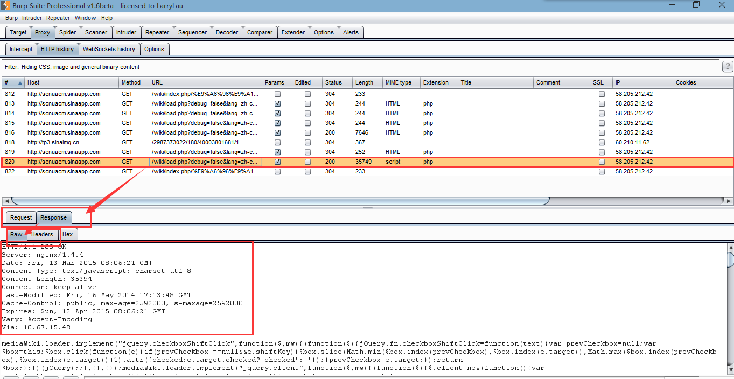Switch to the Extender tab
734x379 pixels.
[293, 32]
